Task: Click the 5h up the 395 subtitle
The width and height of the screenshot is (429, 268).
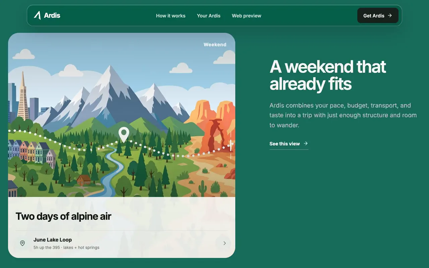Action: point(66,248)
